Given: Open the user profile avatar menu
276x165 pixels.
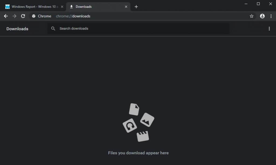Looking at the screenshot, I should (x=262, y=16).
